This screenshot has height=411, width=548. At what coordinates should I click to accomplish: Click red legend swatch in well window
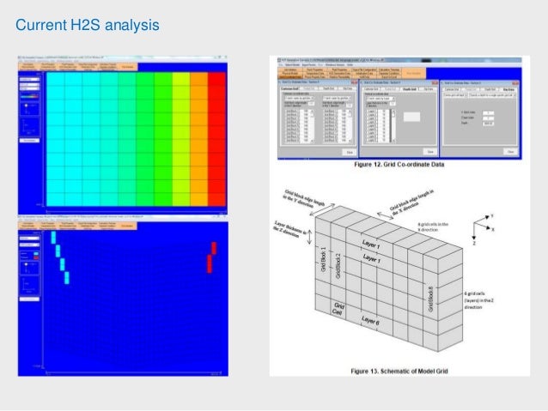pyautogui.click(x=36, y=257)
